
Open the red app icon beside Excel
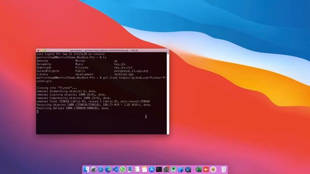click(206, 170)
